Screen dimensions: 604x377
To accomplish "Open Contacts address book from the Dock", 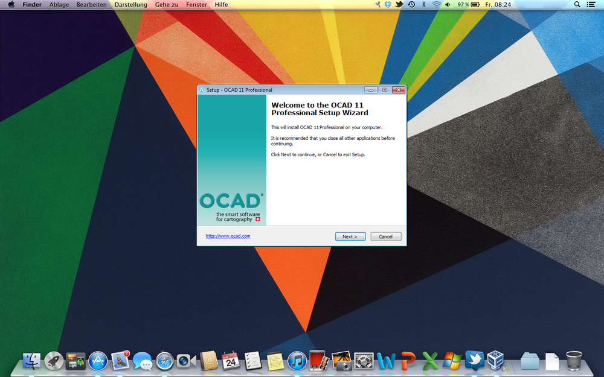I will coord(209,361).
